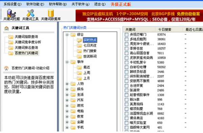Open 关键词排名查询 in the left sidebar

tap(26, 48)
